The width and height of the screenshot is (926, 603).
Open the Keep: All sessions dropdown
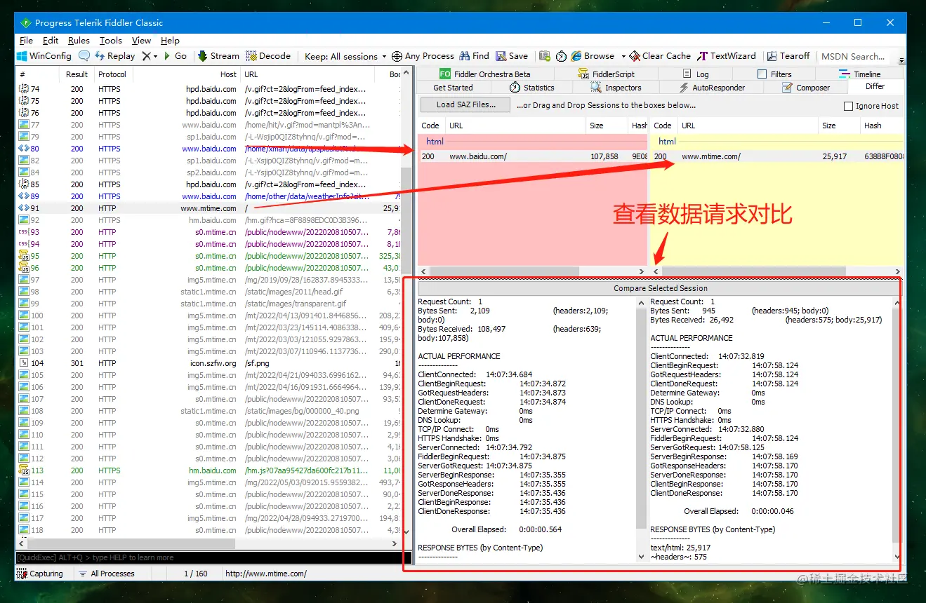pyautogui.click(x=345, y=56)
